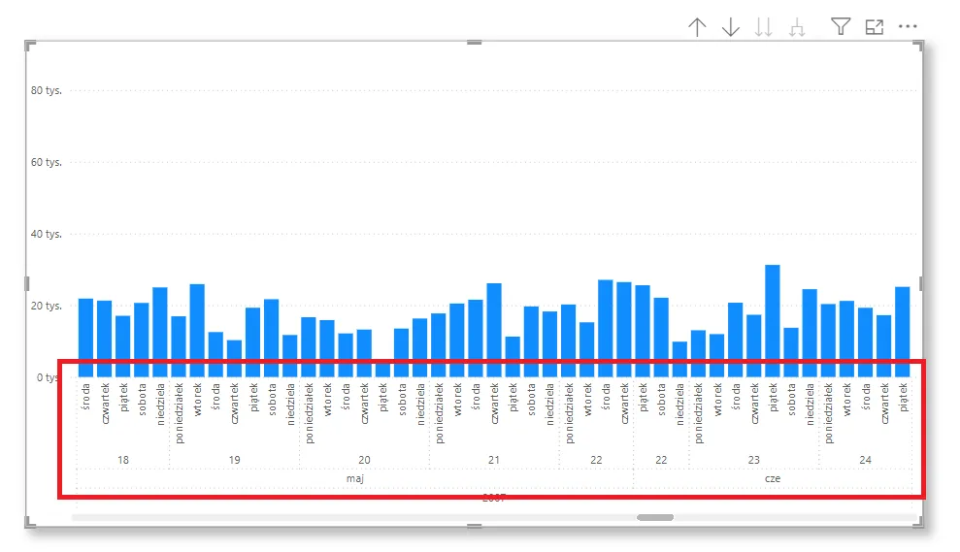Click the Drill up arrow icon
The height and width of the screenshot is (552, 960).
point(697,27)
